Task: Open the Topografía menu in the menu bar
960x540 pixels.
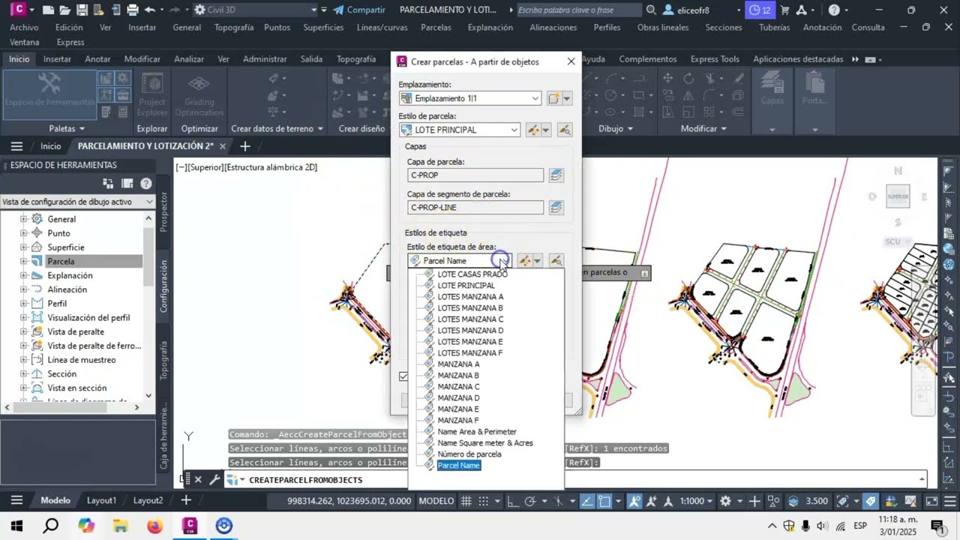Action: (x=234, y=27)
